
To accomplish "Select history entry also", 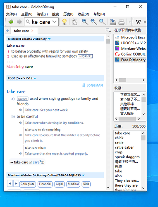I will pyautogui.click(x=118, y=176).
